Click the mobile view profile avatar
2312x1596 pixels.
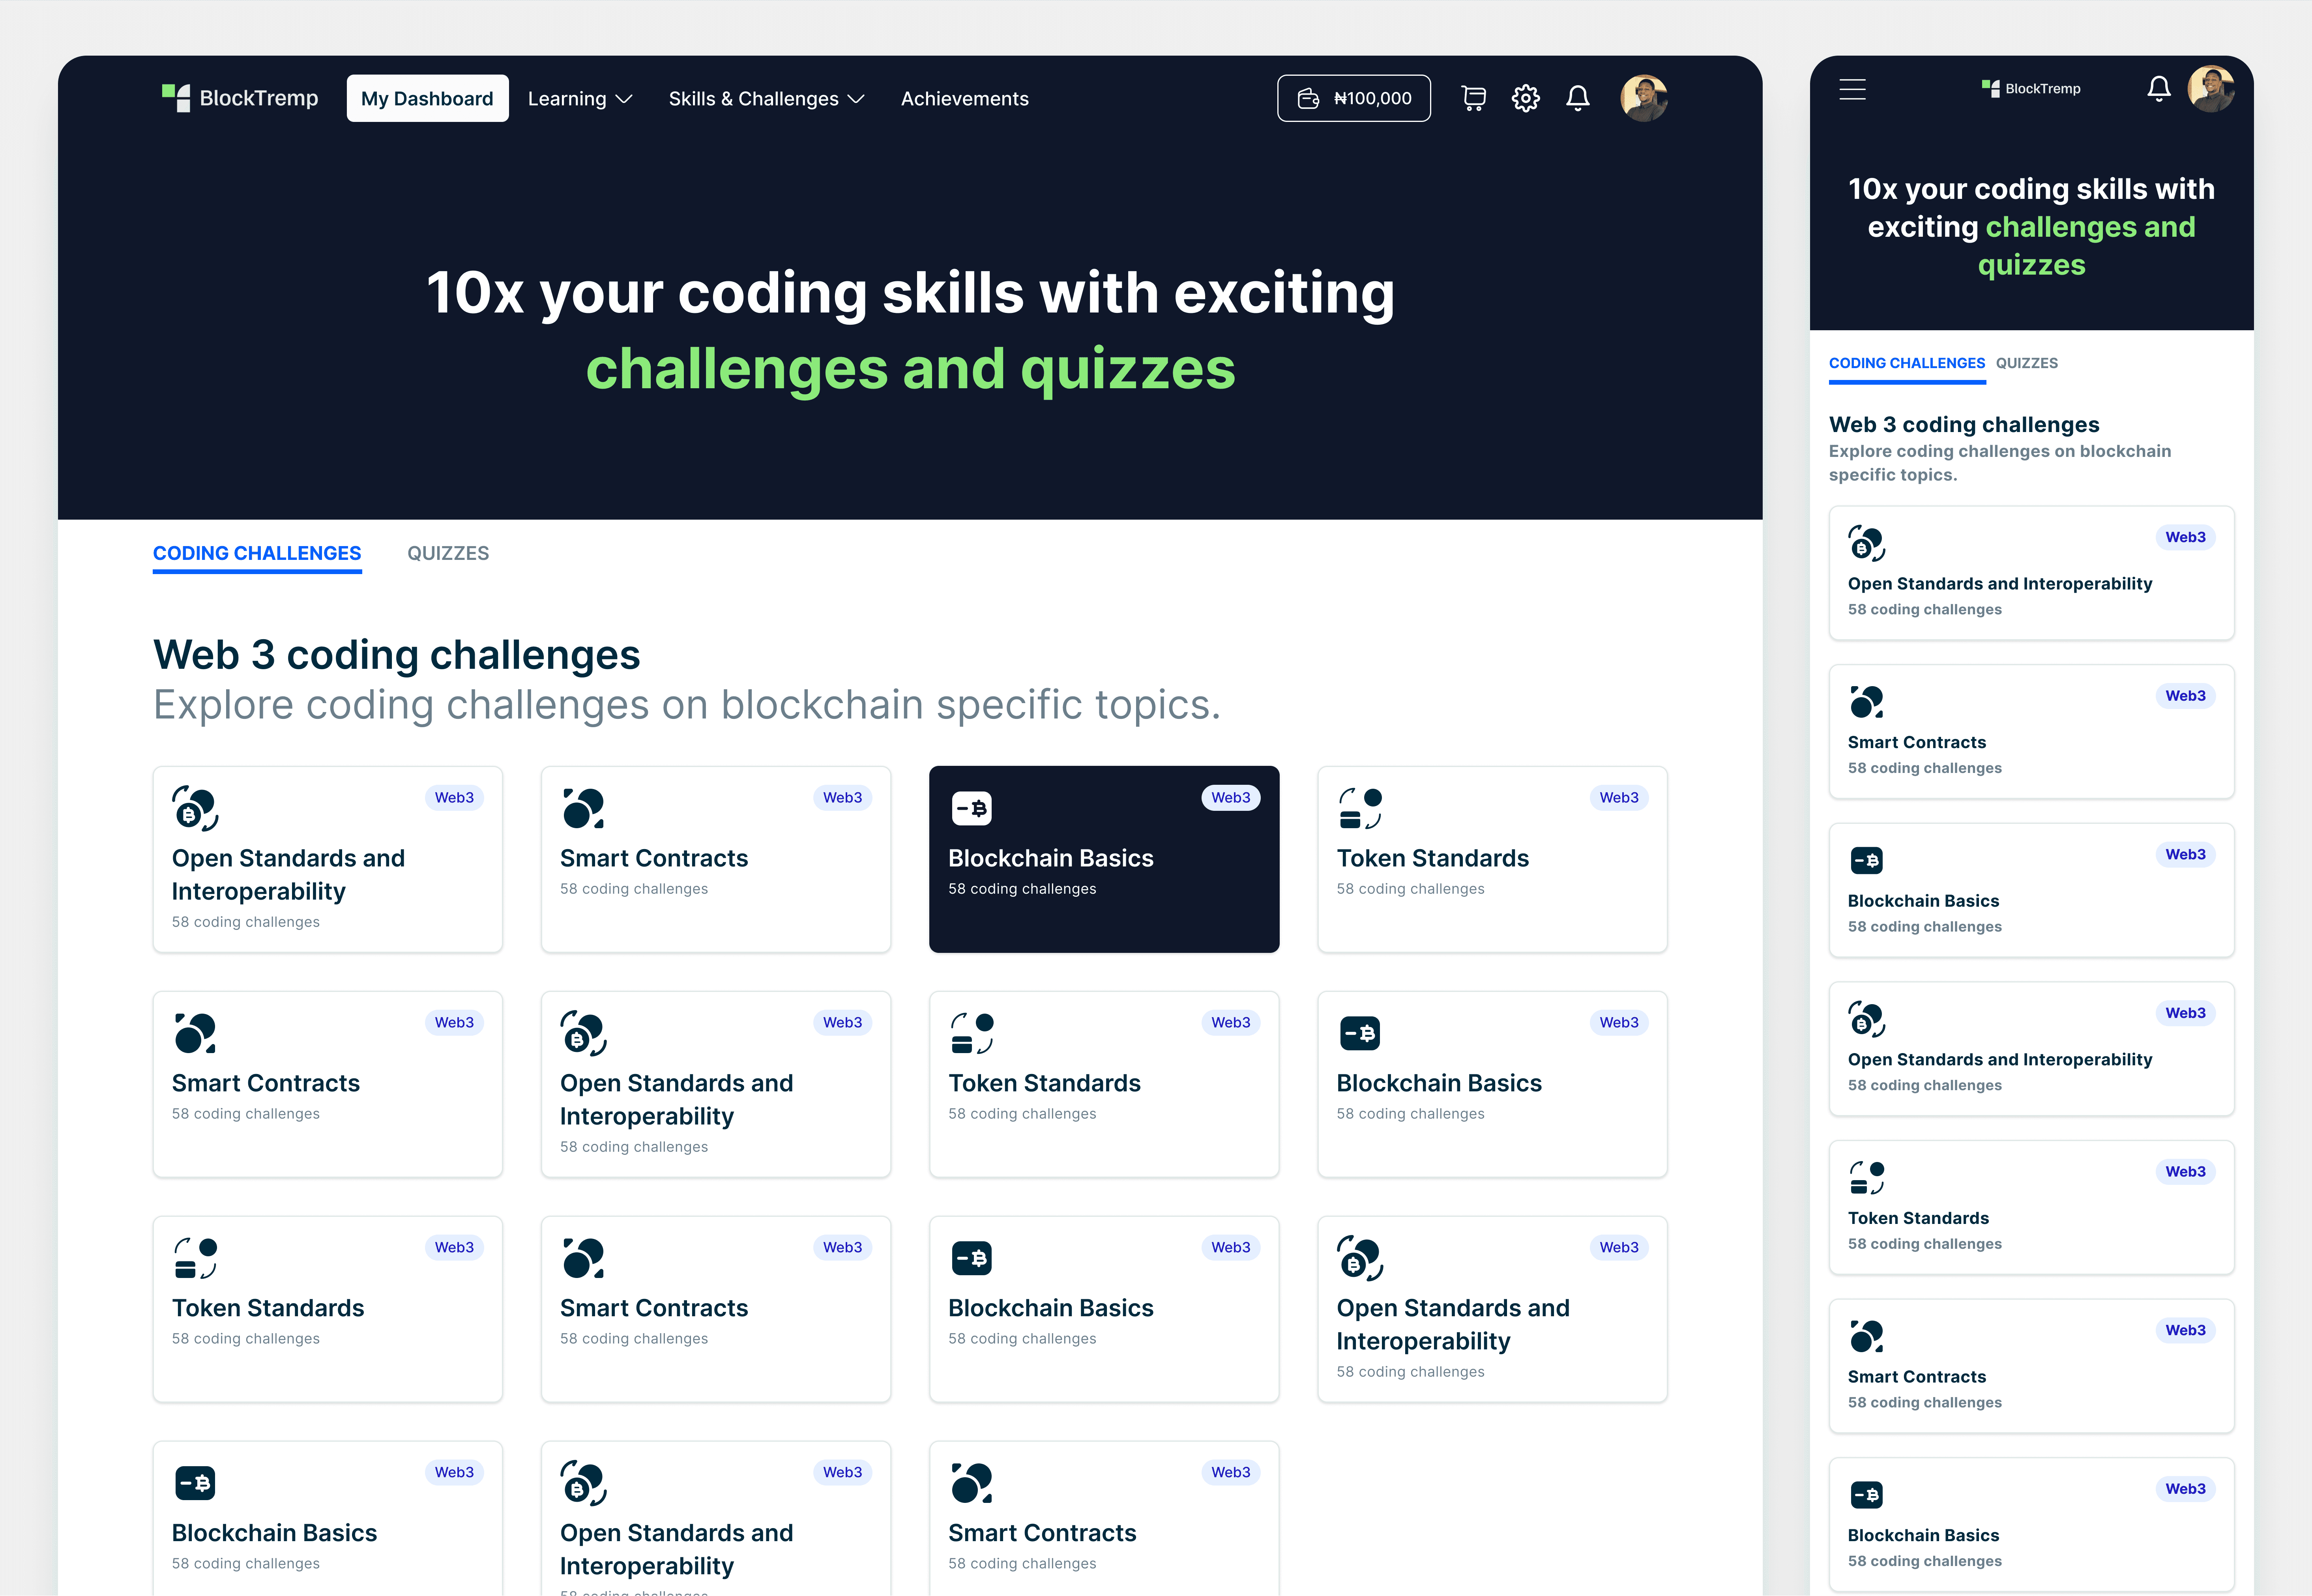tap(2210, 89)
